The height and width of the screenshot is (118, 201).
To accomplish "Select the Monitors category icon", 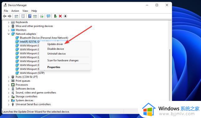I will 13,30.
